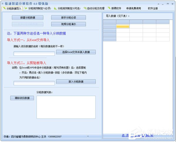Screen dimensions: 176x142
Task: Open the title bar menu icon left of 极速智能分班软件
Action: click(3, 4)
